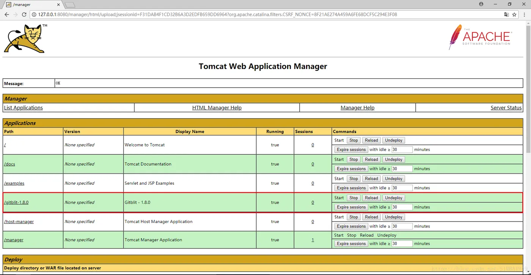Open the /host-manager path link
This screenshot has height=275, width=531.
(19, 222)
